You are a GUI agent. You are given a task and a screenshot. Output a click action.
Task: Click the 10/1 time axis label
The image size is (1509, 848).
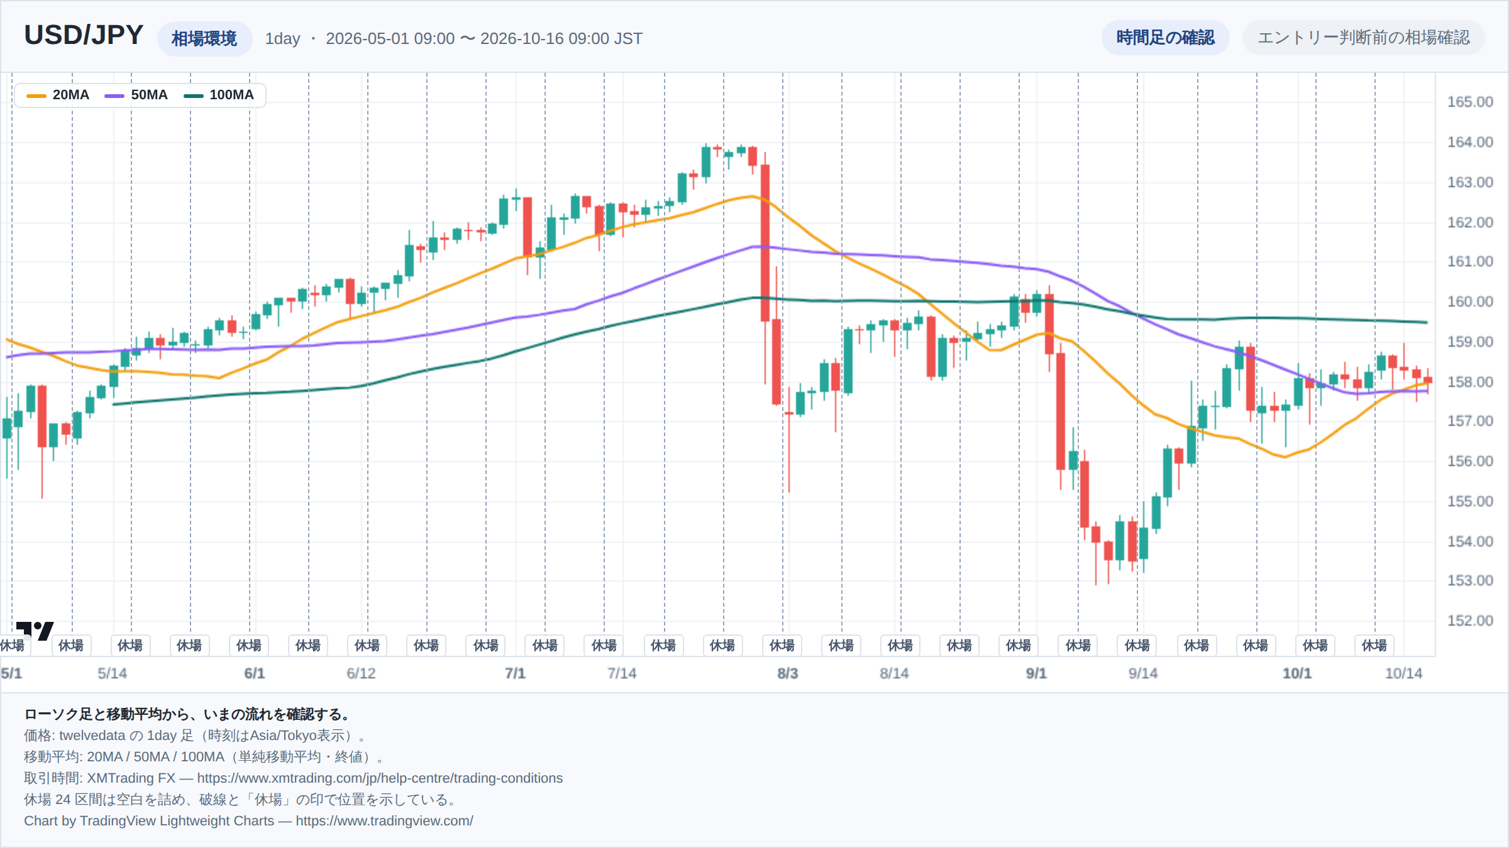pos(1297,673)
